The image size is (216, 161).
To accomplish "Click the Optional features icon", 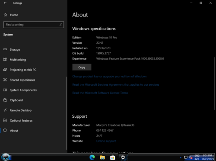I will (x=5, y=120).
